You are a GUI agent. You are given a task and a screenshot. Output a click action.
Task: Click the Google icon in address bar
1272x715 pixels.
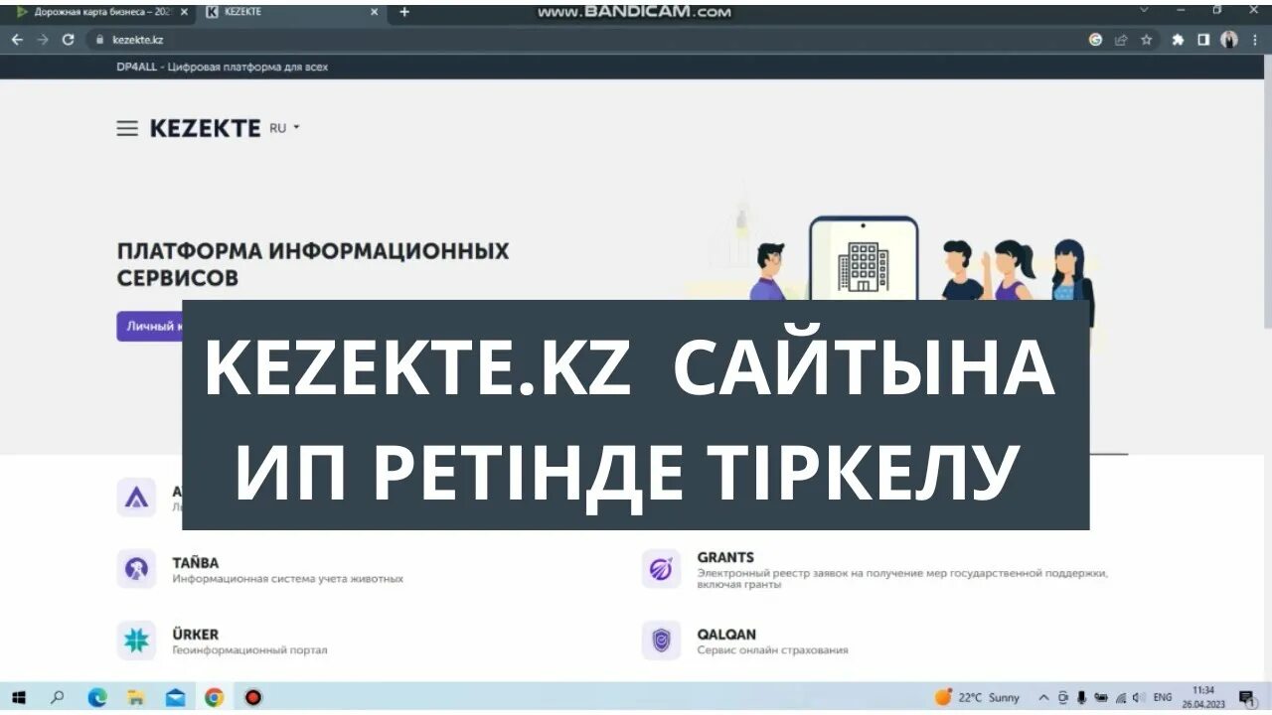click(x=1095, y=40)
